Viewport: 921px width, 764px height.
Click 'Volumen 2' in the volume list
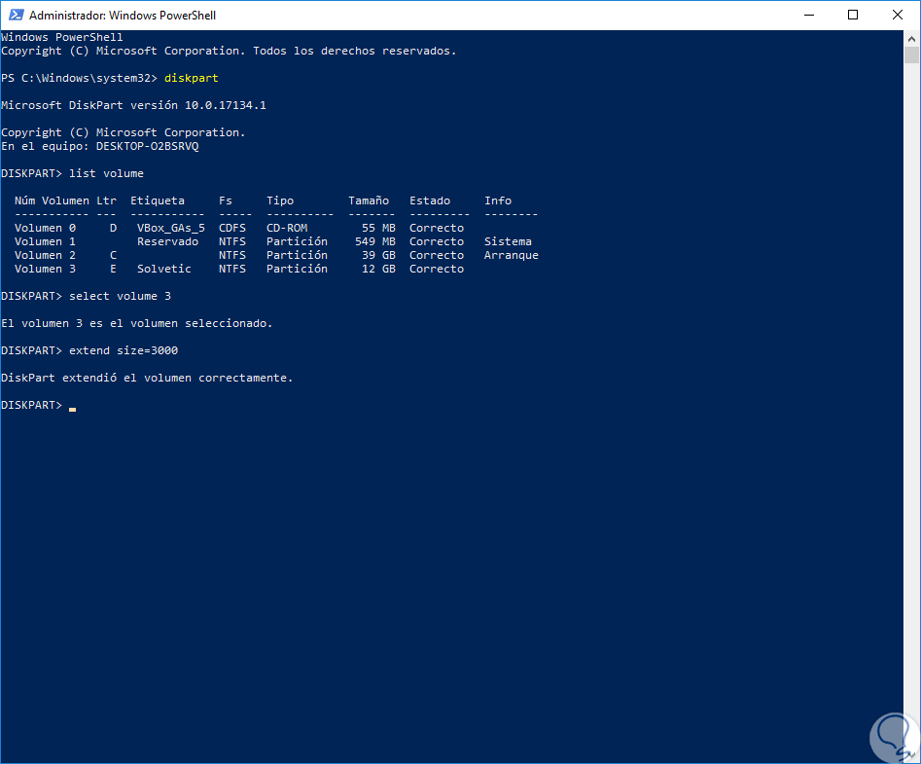pos(46,255)
